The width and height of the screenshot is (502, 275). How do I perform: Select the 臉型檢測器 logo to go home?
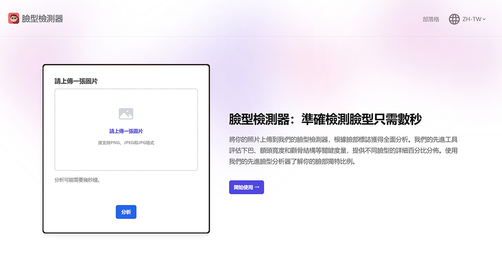(35, 18)
